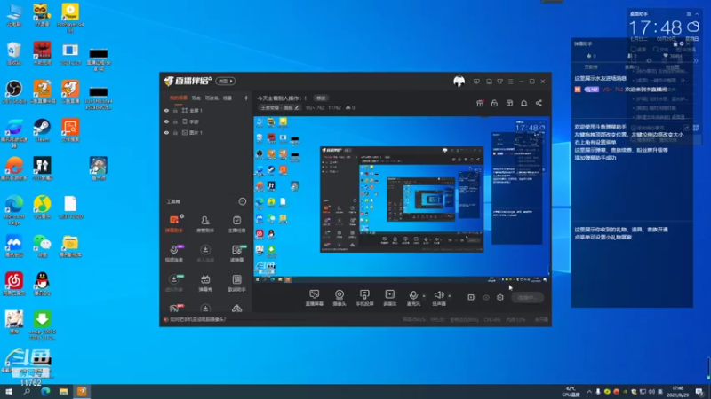This screenshot has height=399, width=711.
Task: Select the 图片1 source row
Action: 206,132
